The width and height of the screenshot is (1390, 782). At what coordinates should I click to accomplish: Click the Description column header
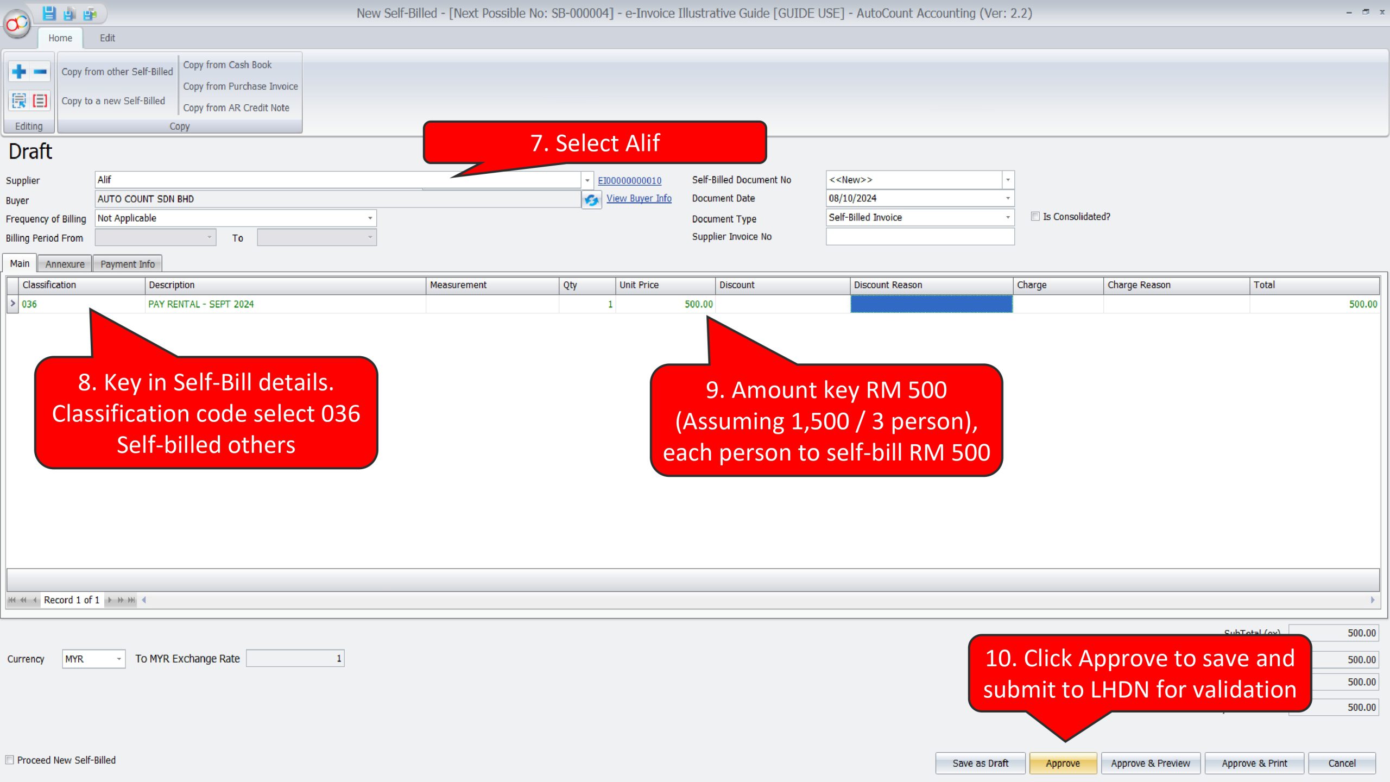coord(286,285)
